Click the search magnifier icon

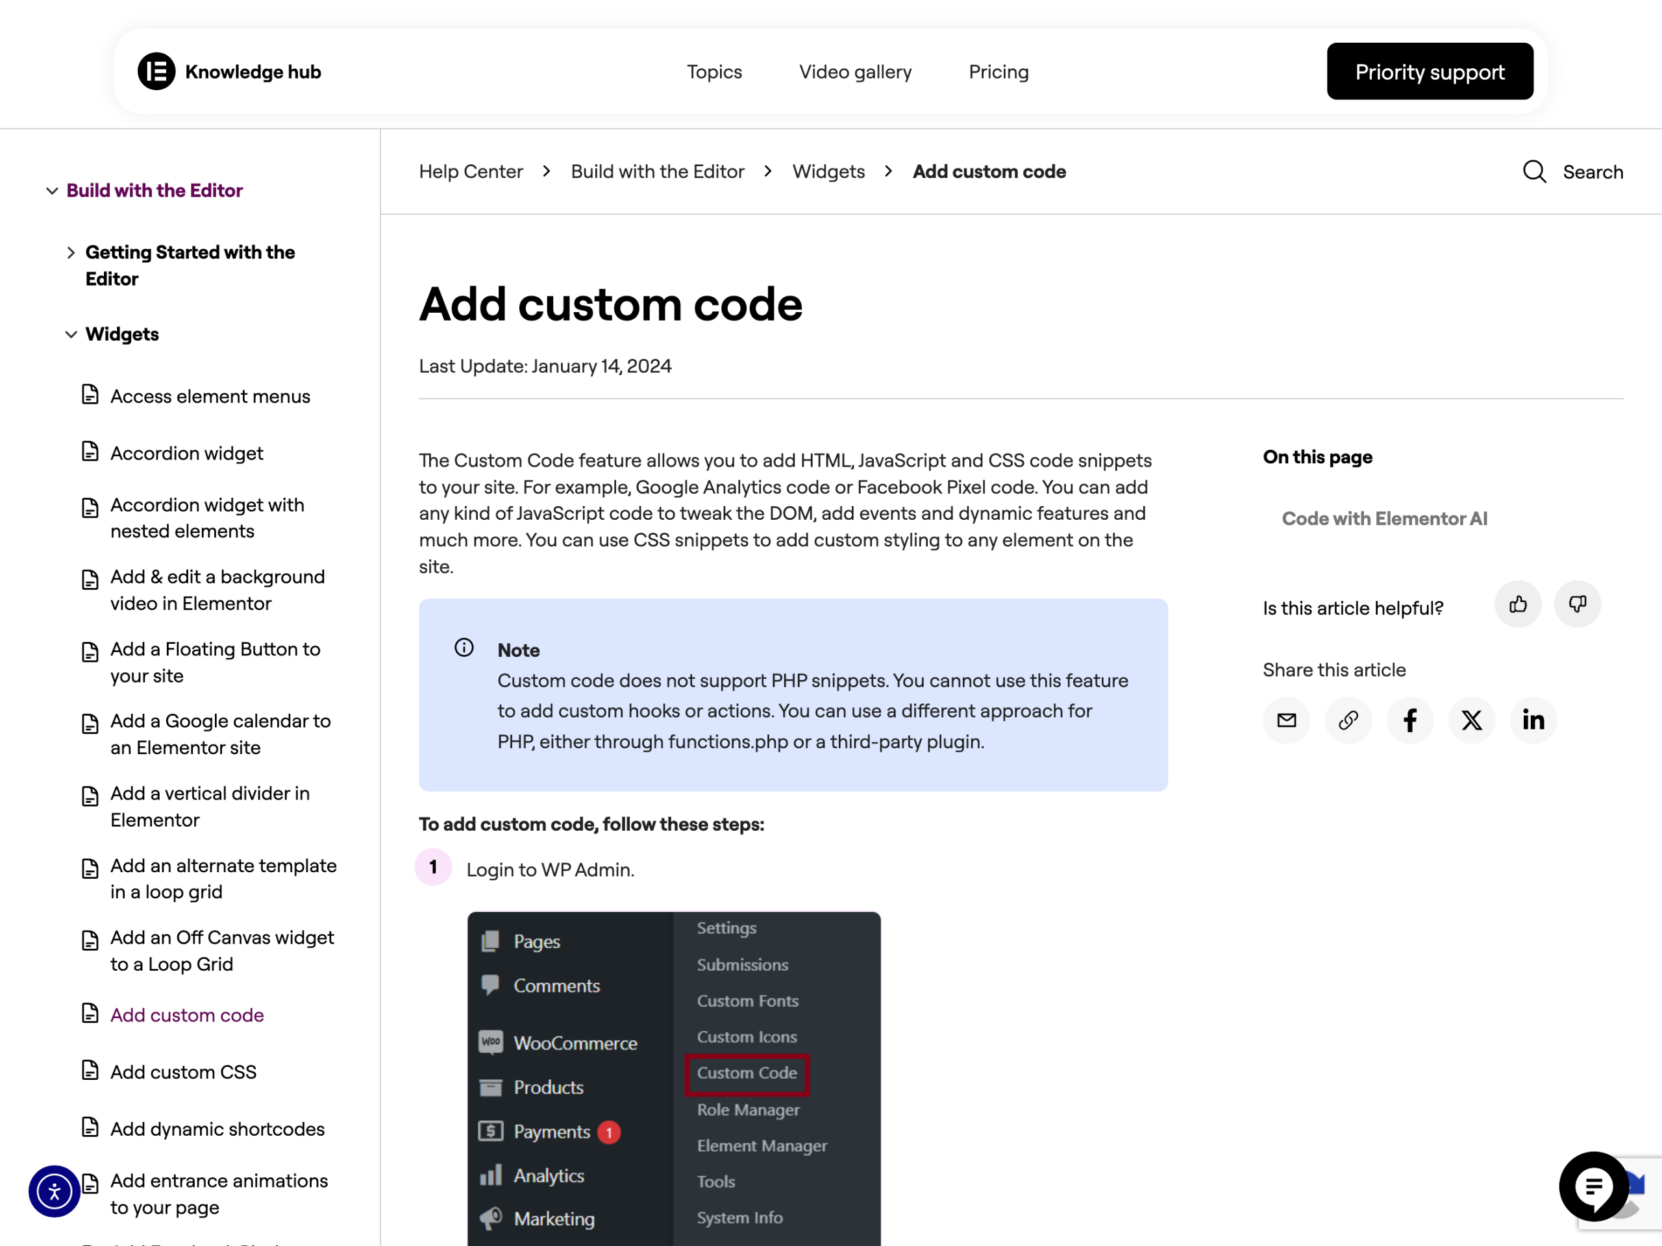1533,172
